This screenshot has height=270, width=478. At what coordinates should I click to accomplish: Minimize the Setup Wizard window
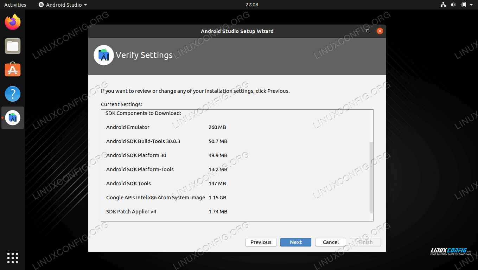357,31
